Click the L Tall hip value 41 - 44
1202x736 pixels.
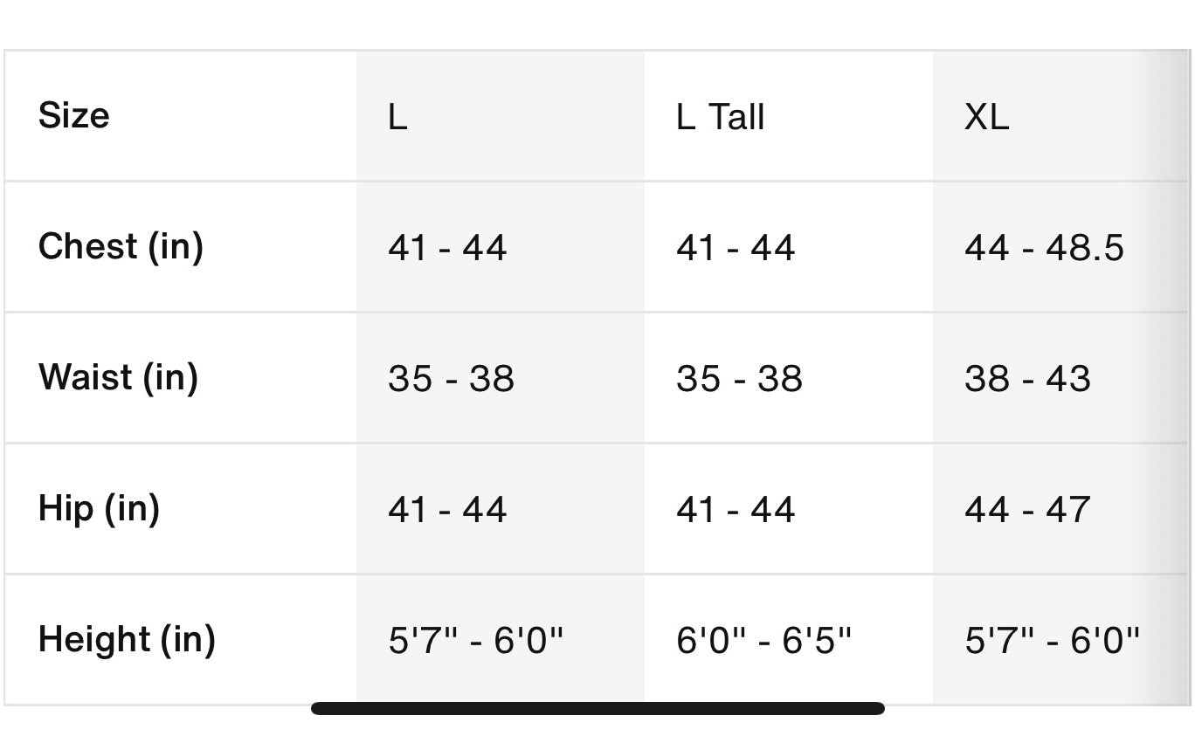click(736, 510)
